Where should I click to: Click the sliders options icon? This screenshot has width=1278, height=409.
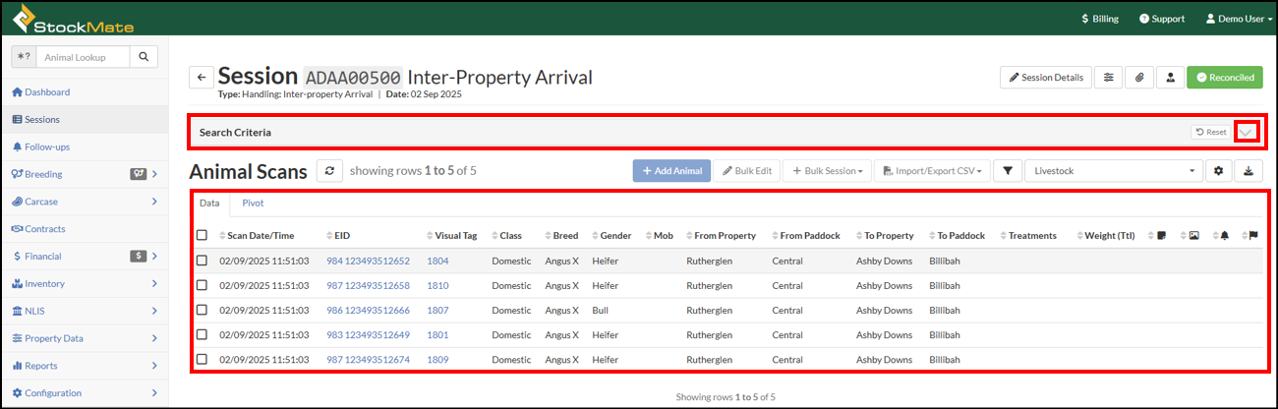click(1109, 78)
